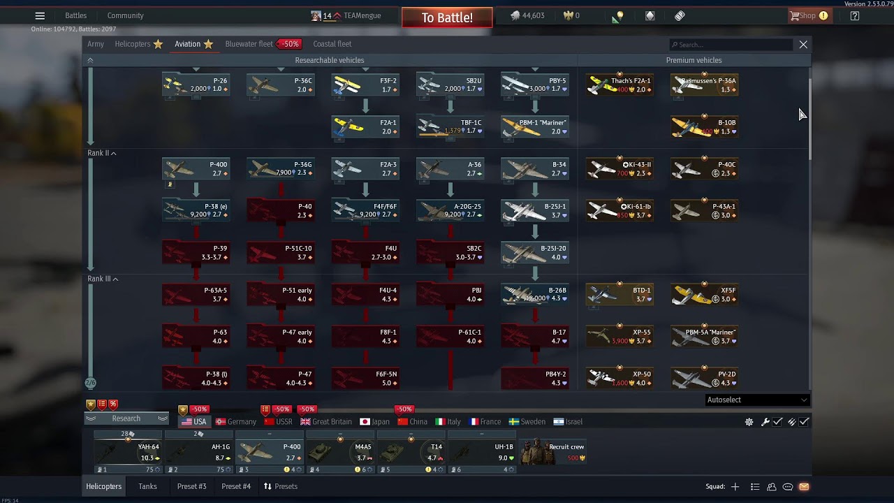Click Recruit crew for 500
The image size is (894, 503).
tap(552, 452)
